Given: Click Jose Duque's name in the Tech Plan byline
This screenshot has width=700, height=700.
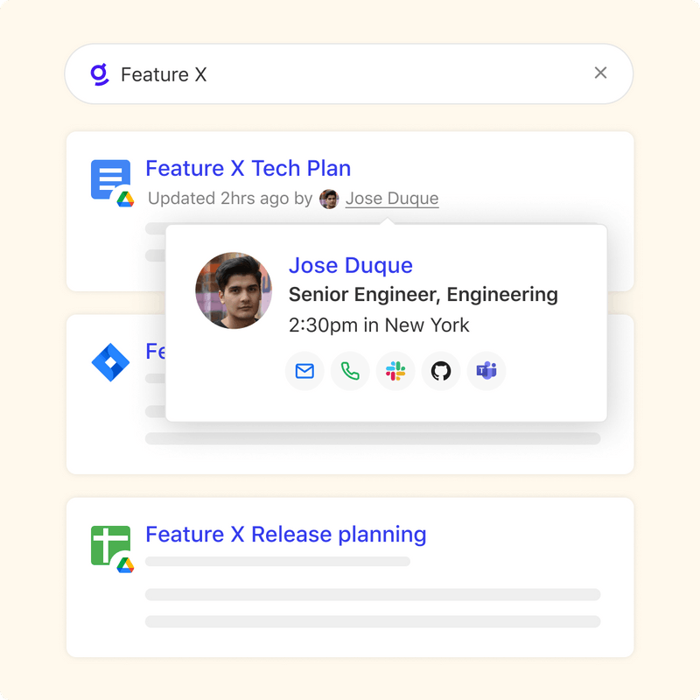Looking at the screenshot, I should point(392,199).
